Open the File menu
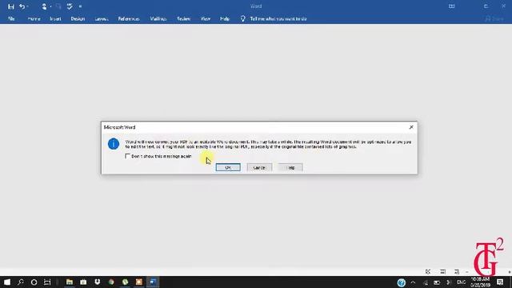The width and height of the screenshot is (512, 288). click(x=11, y=19)
